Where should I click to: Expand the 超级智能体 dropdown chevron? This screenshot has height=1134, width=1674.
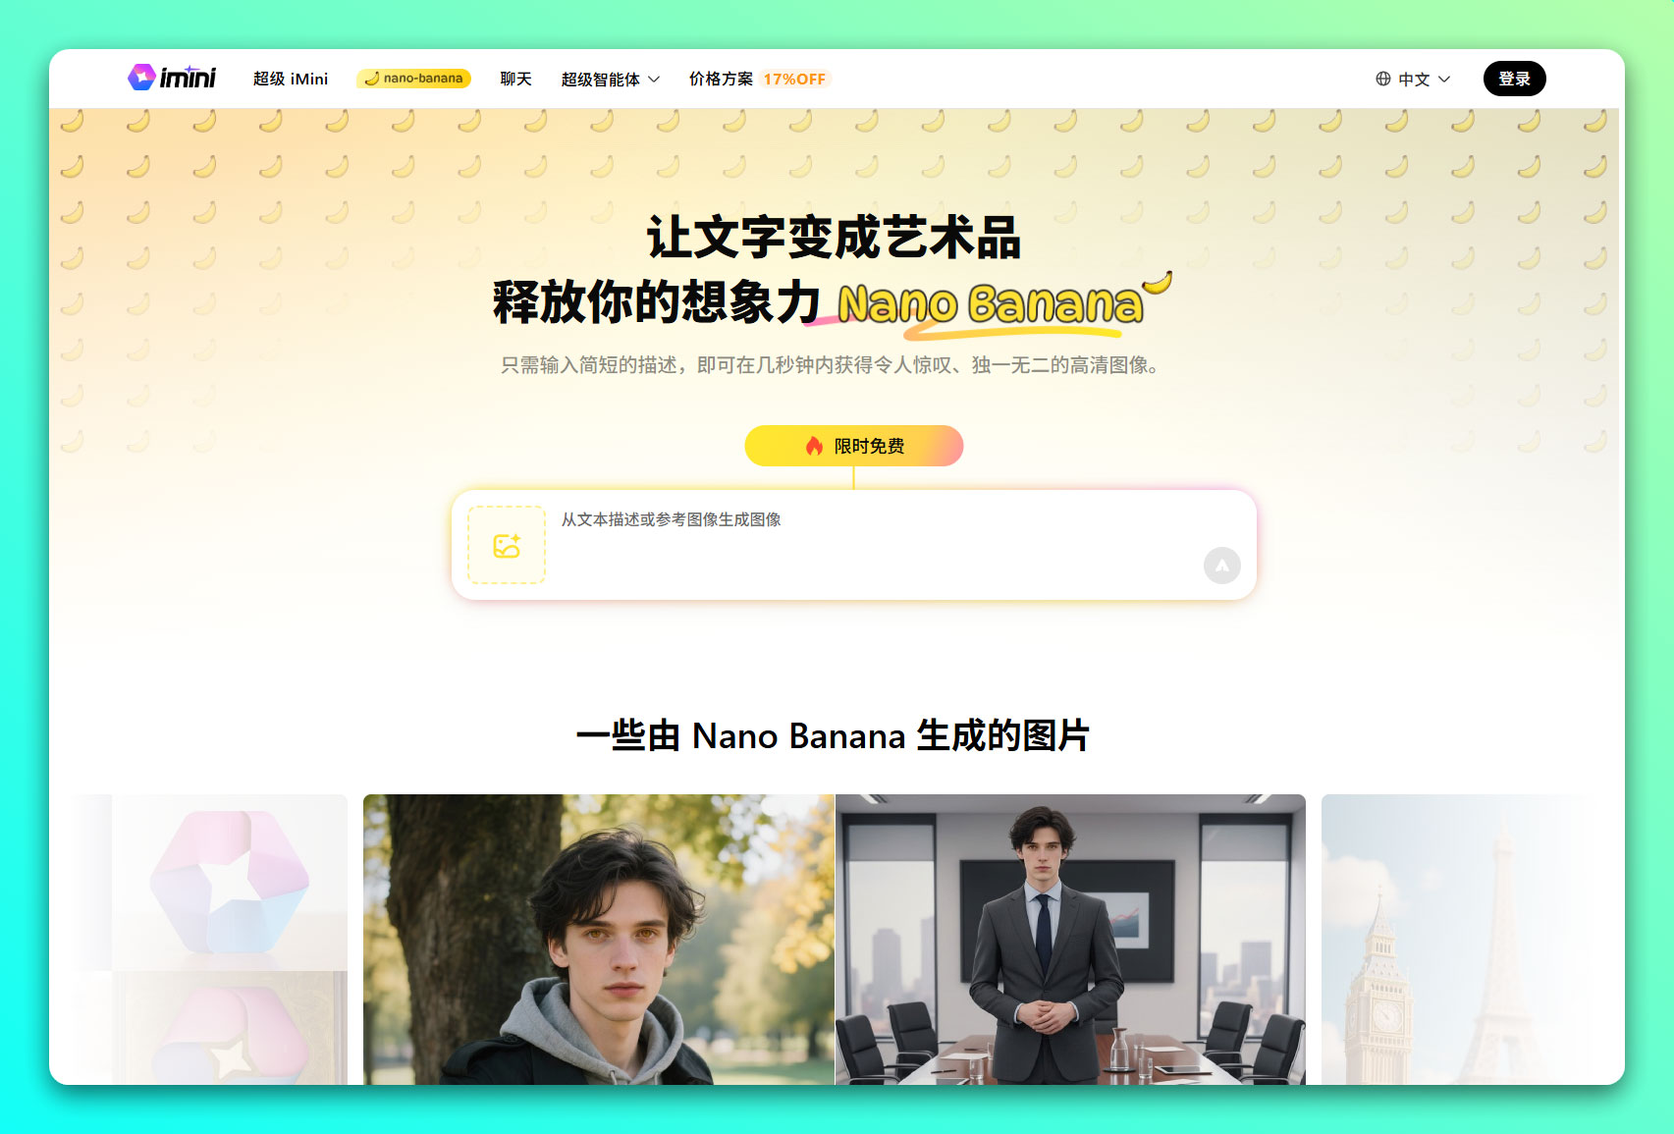[x=654, y=80]
